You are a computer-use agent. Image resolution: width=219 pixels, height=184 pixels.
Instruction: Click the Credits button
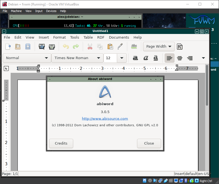[x=61, y=143]
